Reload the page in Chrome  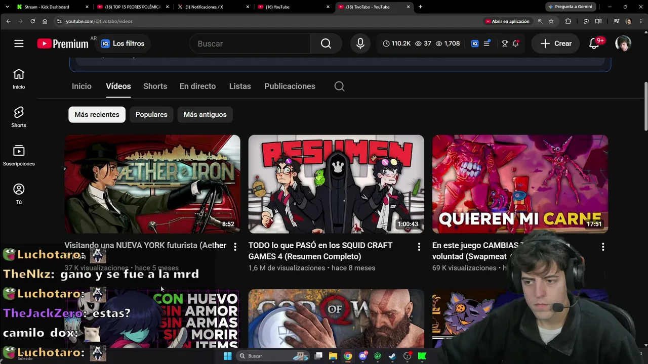click(32, 21)
